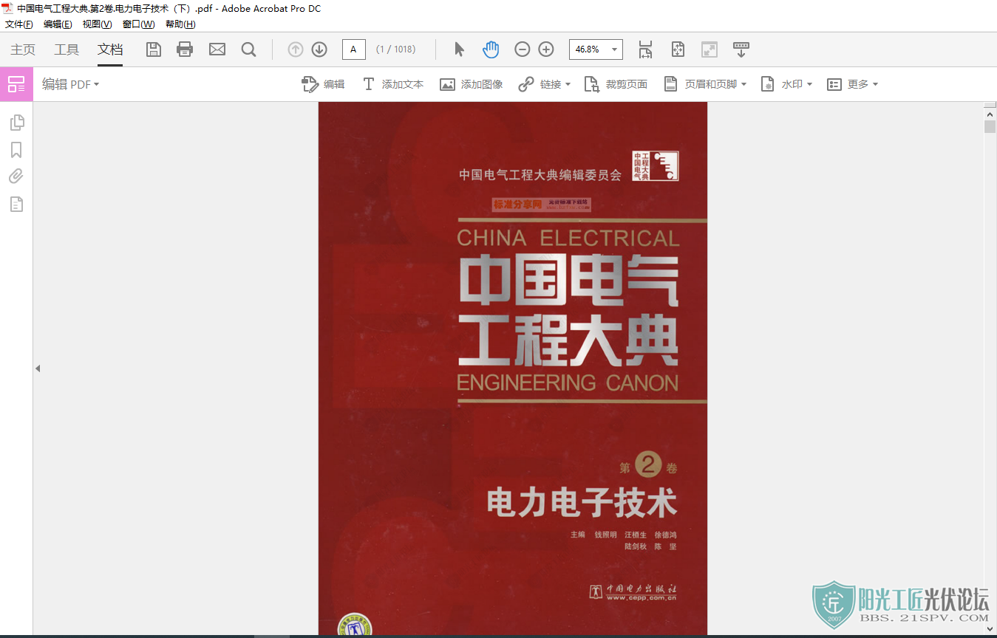Open the 帮助(H) menu
Viewport: 997px width, 638px height.
180,24
